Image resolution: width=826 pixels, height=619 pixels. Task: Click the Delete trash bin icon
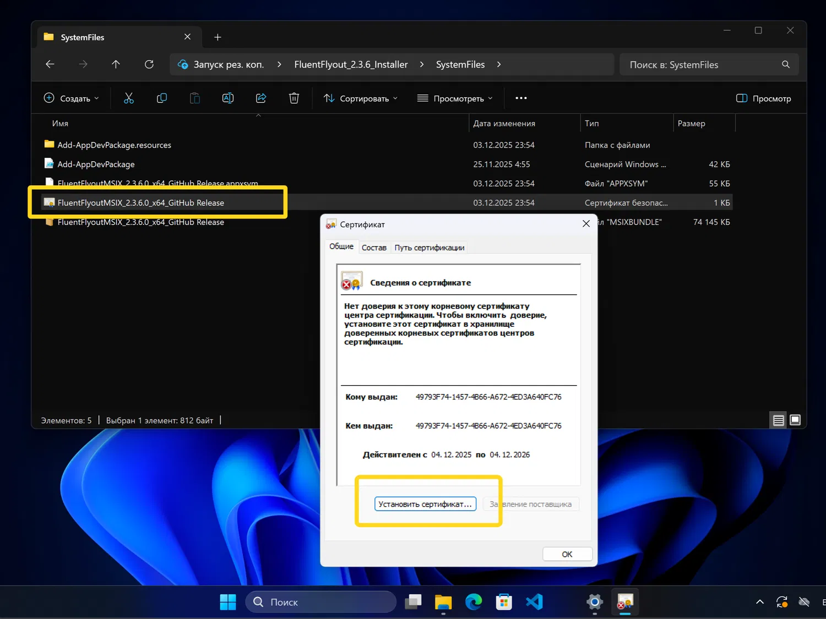click(x=294, y=98)
